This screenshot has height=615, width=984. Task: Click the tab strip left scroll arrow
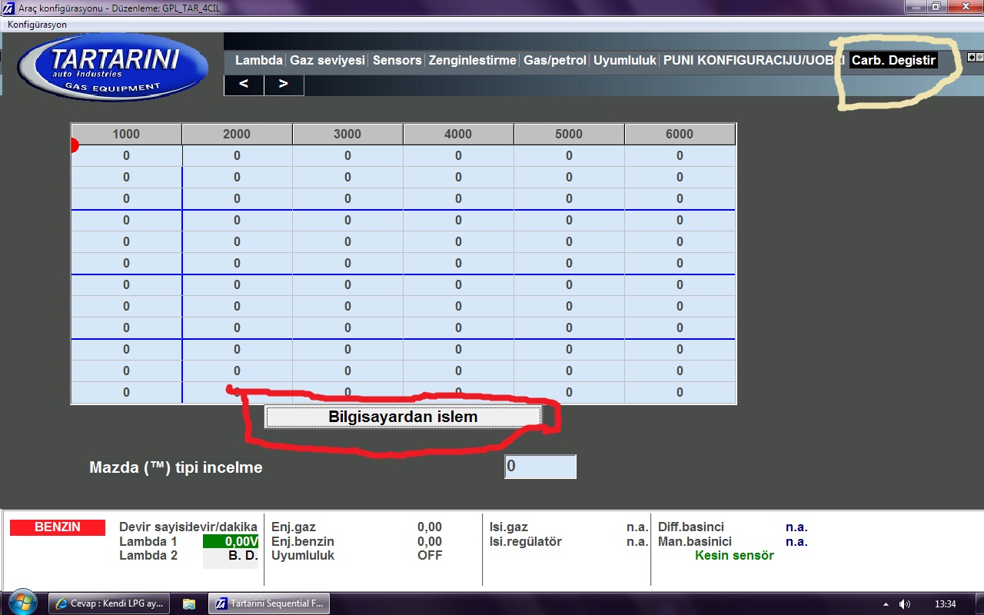[971, 57]
